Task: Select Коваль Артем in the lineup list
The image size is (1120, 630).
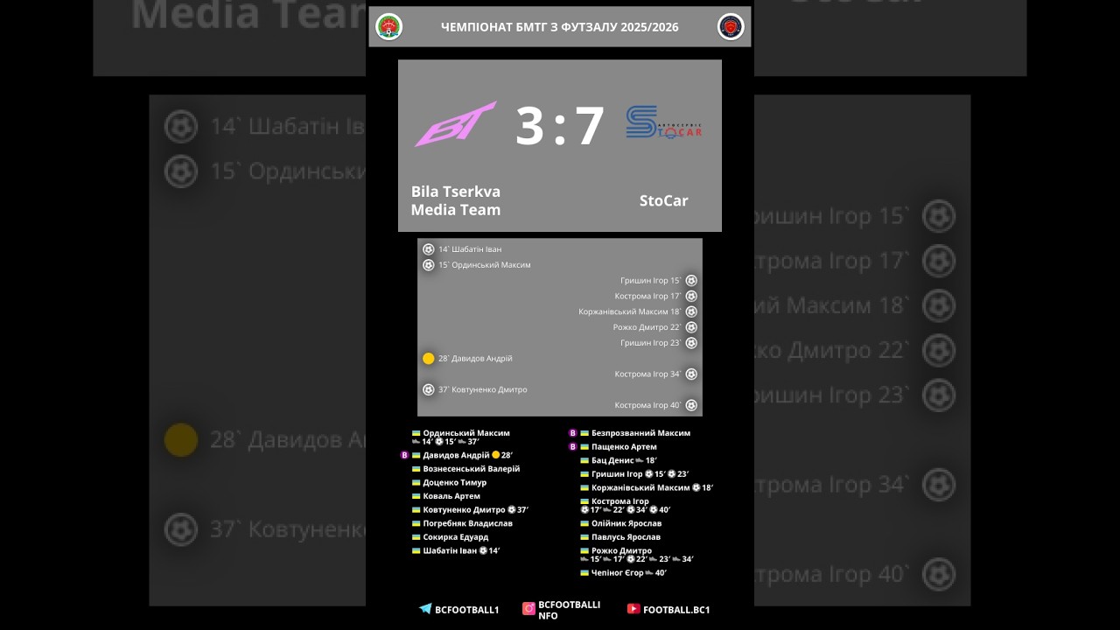Action: coord(451,496)
